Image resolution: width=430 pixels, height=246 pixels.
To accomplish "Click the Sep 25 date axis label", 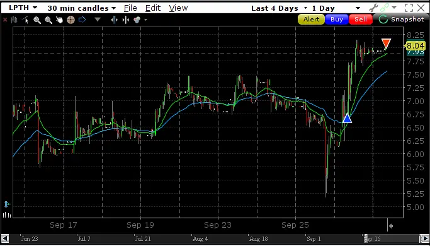I will (x=295, y=225).
